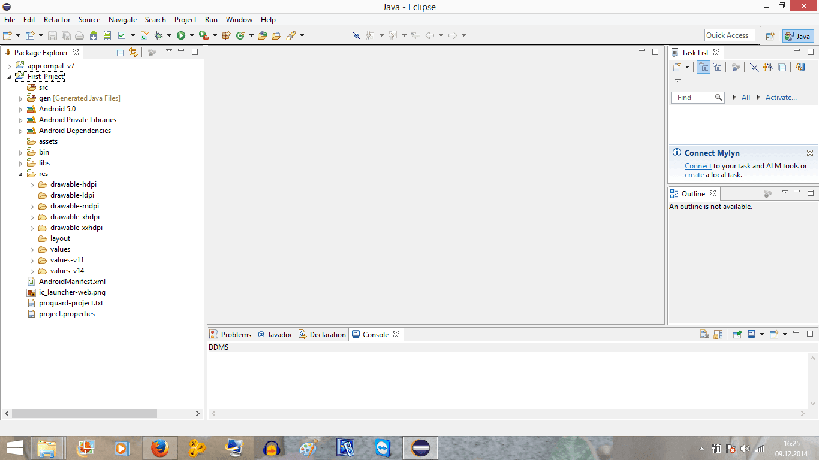This screenshot has width=819, height=460.
Task: Click the Paint palette icon on taskbar
Action: click(308, 448)
